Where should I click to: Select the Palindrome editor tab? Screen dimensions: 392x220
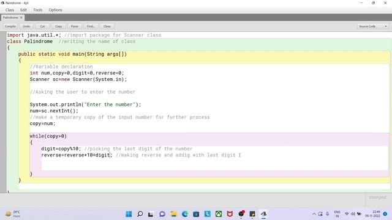tap(10, 18)
